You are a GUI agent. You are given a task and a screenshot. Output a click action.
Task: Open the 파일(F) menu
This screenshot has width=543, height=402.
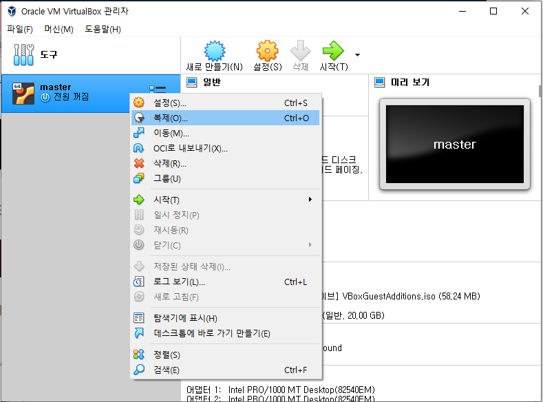[x=20, y=30]
